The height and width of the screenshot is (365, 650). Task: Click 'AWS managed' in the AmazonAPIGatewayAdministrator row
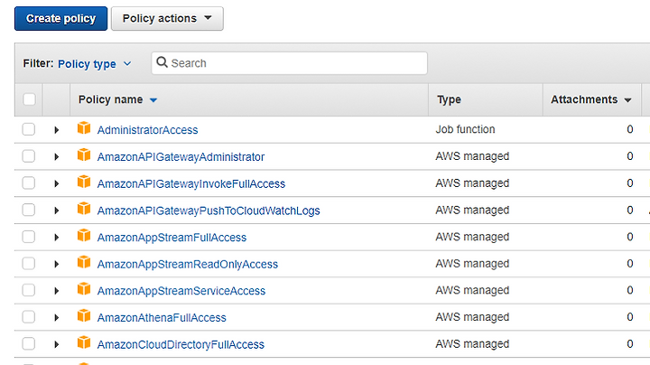tap(472, 156)
